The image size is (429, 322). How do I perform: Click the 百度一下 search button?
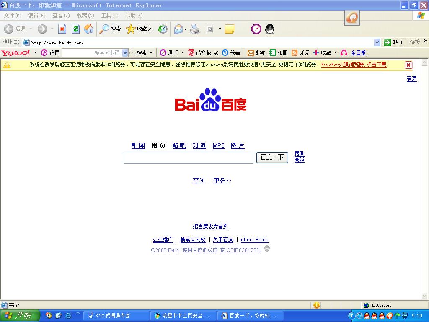point(272,158)
